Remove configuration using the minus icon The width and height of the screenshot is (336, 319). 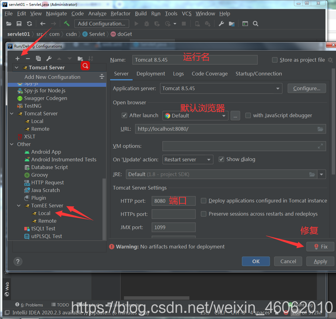[28, 59]
